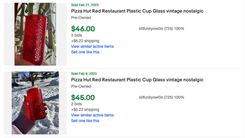
Task: Open the Feb 9 Pizza Hut cup listing title
Action: tap(137, 80)
